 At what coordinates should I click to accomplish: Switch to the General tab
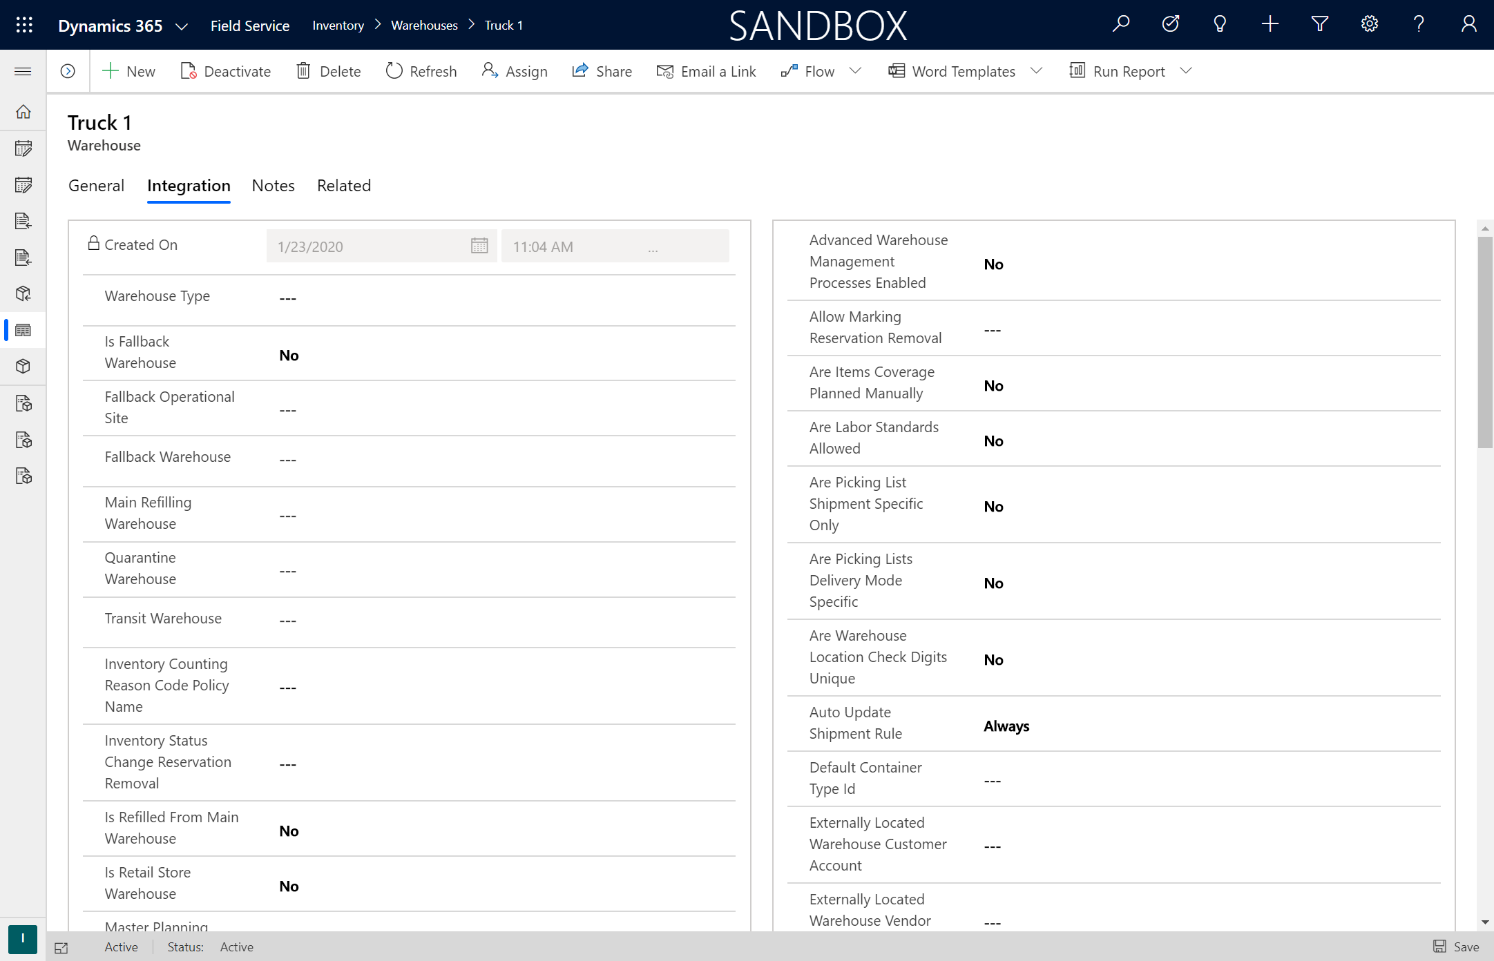[96, 185]
